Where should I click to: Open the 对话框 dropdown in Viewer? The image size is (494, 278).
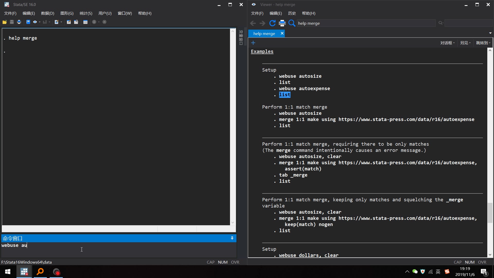tap(447, 43)
